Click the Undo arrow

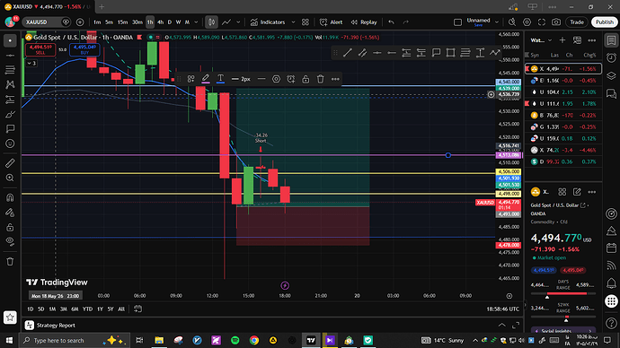(391, 22)
